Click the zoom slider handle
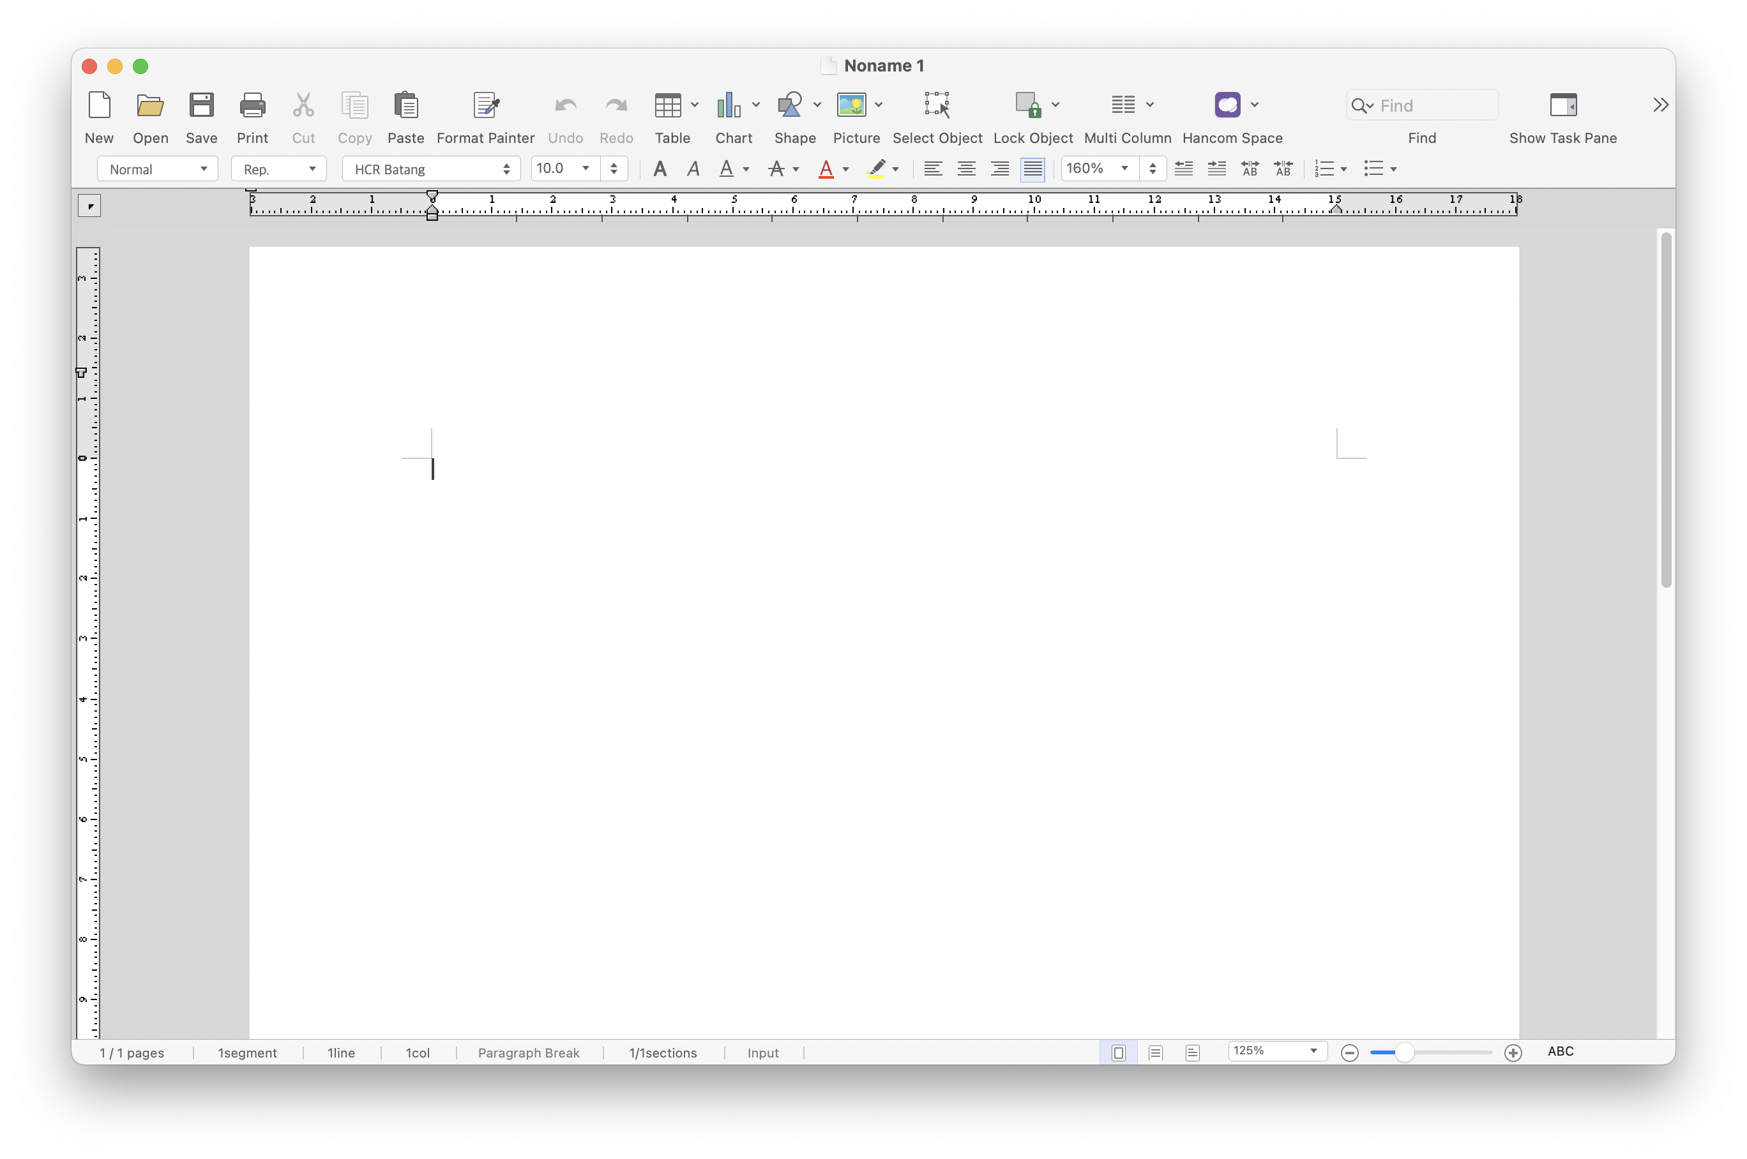Viewport: 1747px width, 1159px height. [1404, 1052]
